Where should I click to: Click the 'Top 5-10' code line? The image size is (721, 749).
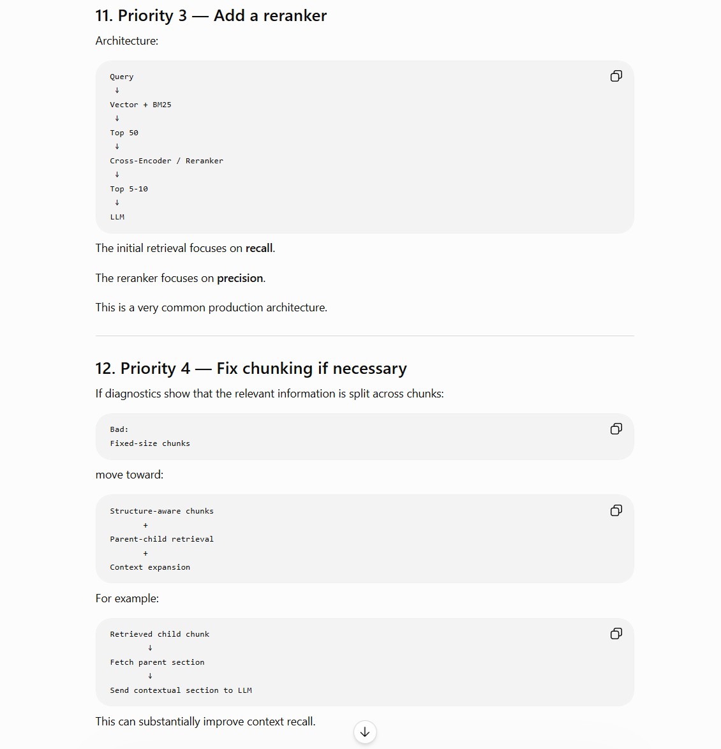pyautogui.click(x=129, y=189)
